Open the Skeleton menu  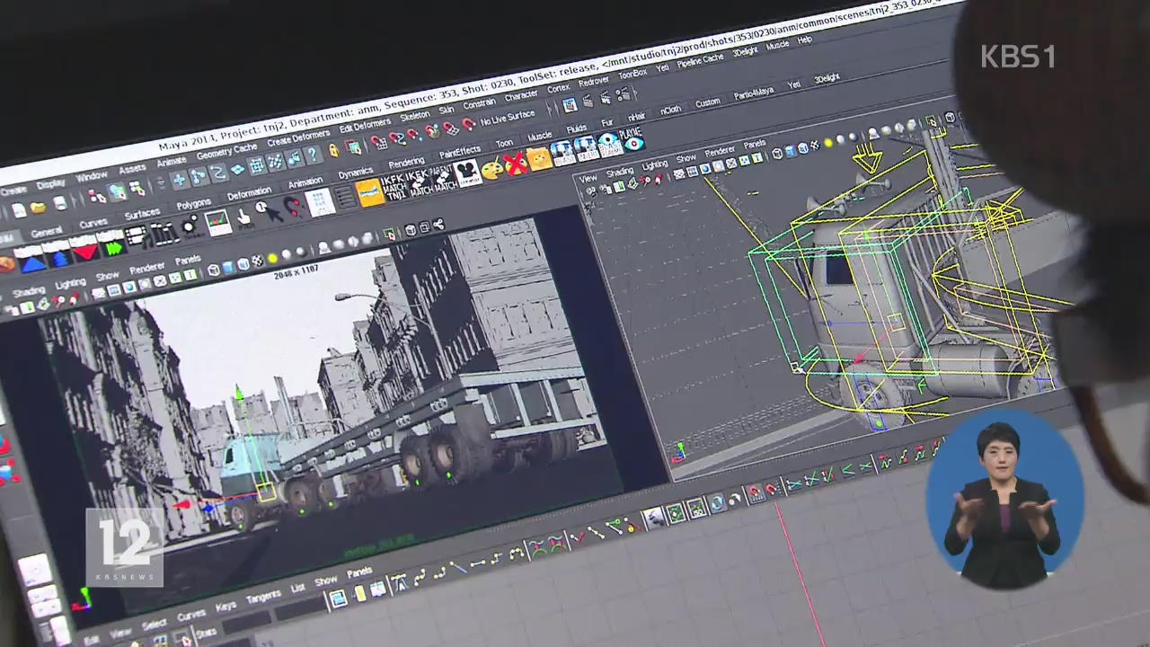[x=414, y=117]
